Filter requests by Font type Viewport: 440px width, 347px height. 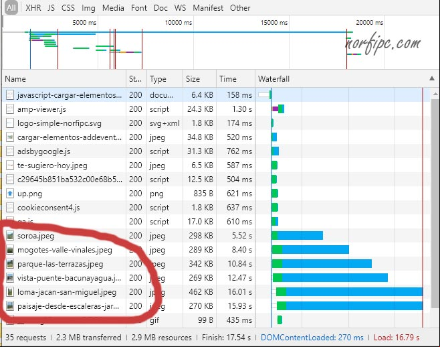[x=138, y=8]
